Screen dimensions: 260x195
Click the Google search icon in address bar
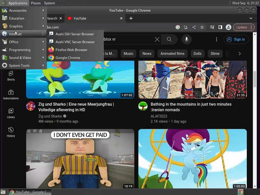[x=177, y=27]
